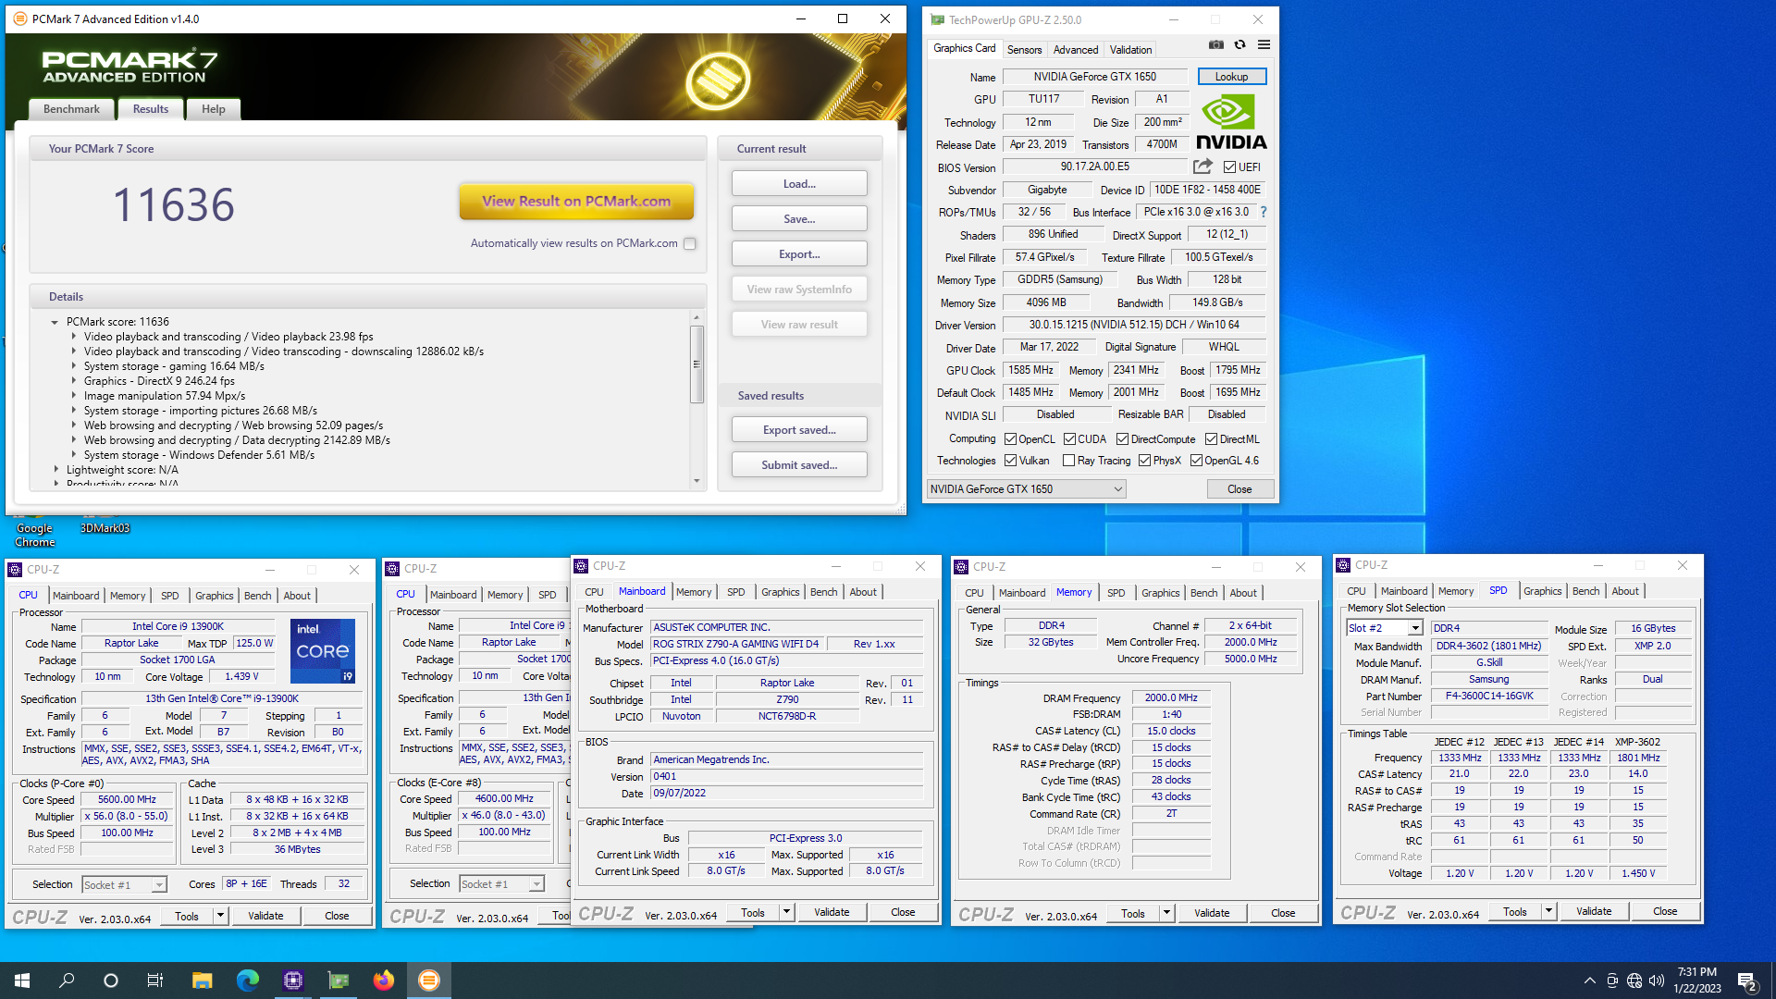Image resolution: width=1776 pixels, height=999 pixels.
Task: Click Export... button in PCMark
Action: coord(799,254)
